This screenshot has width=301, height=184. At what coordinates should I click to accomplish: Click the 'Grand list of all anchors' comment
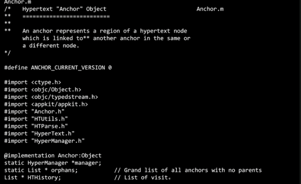pos(188,170)
